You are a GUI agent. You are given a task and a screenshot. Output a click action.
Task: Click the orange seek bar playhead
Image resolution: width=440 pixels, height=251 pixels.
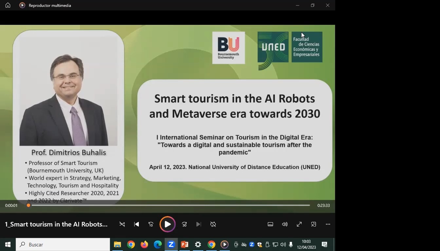coord(28,205)
